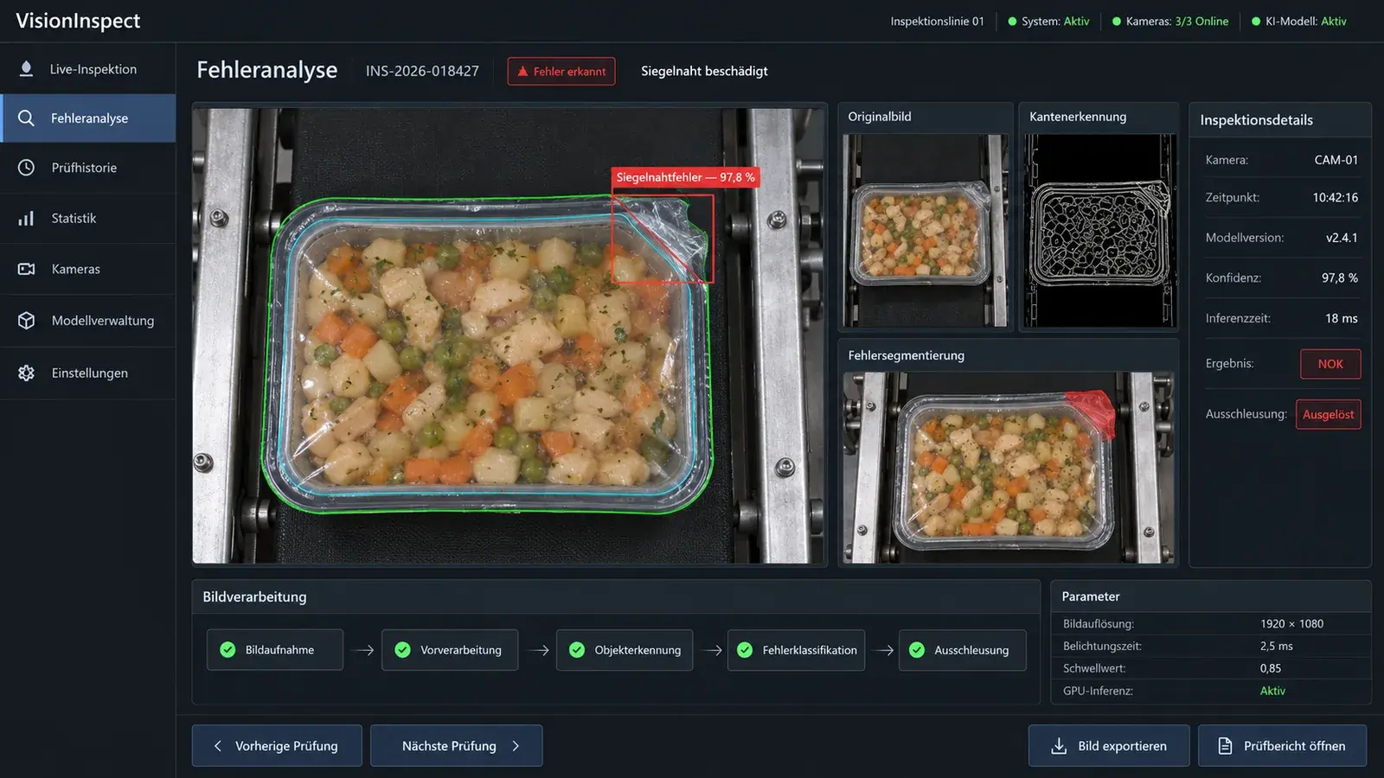Open the Kantenerkennung edge image
Viewport: 1384px width, 778px height.
[1099, 230]
